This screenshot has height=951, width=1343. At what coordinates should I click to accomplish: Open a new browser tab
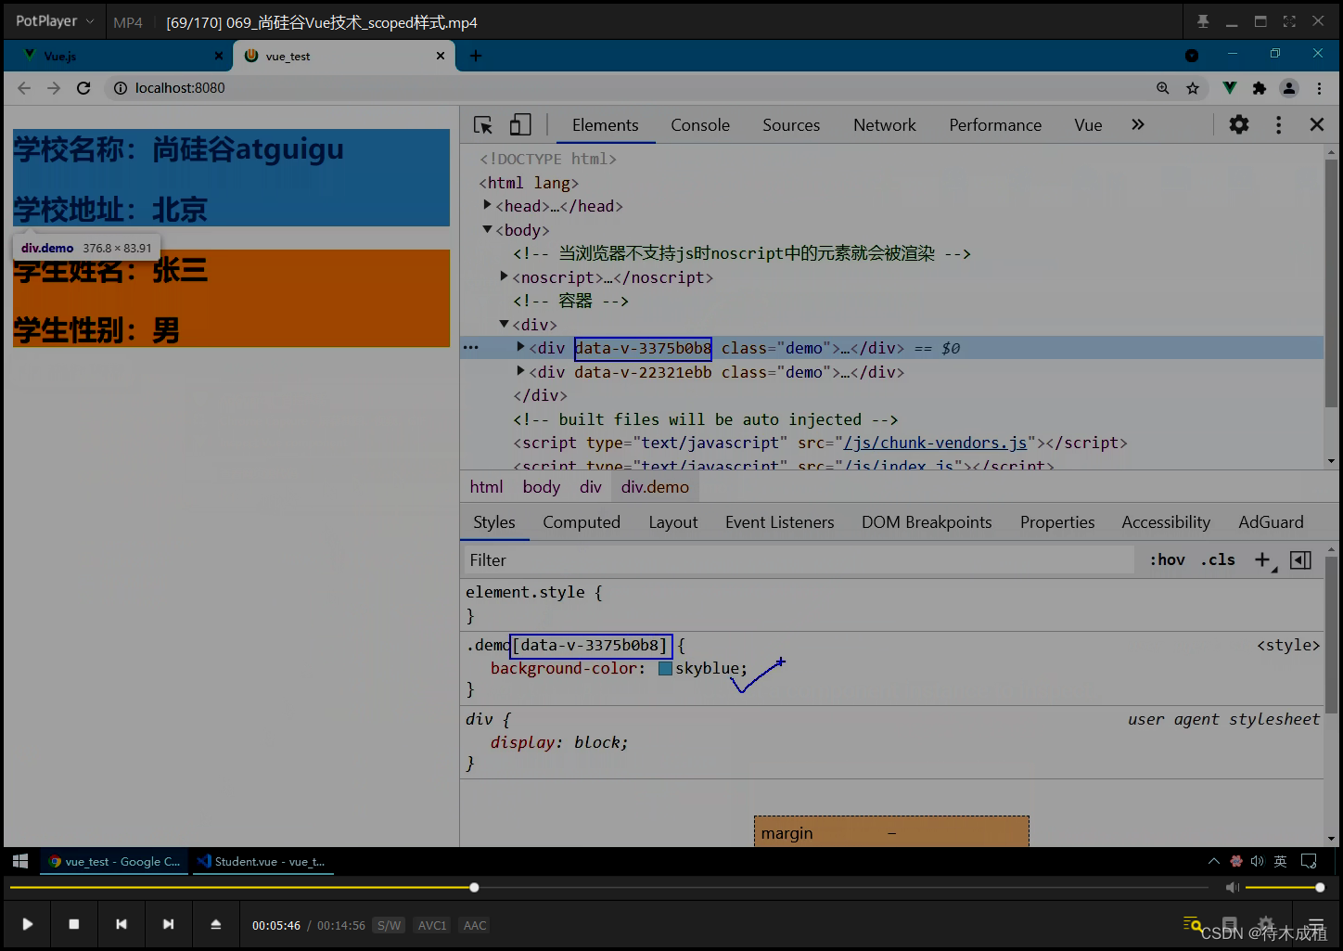[476, 56]
